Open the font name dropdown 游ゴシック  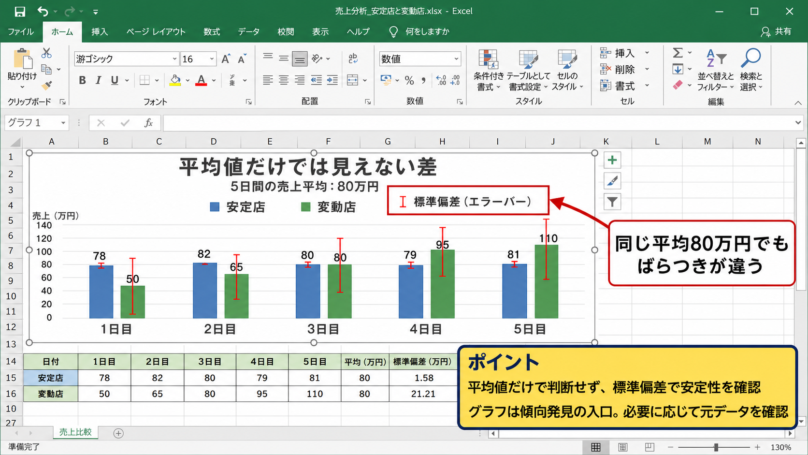[x=174, y=59]
